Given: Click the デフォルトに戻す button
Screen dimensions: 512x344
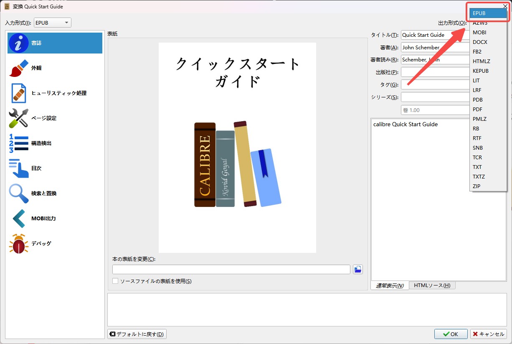Looking at the screenshot, I should [x=137, y=334].
